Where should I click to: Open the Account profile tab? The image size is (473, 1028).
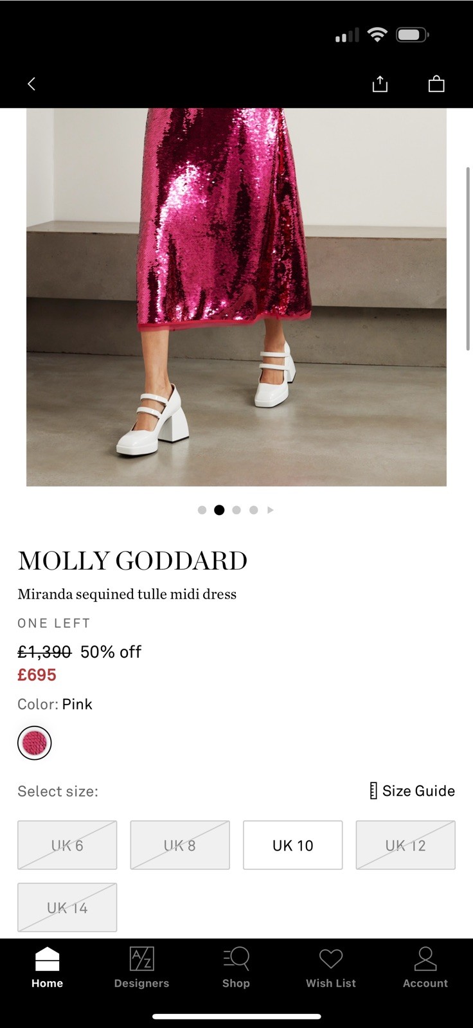pyautogui.click(x=425, y=967)
